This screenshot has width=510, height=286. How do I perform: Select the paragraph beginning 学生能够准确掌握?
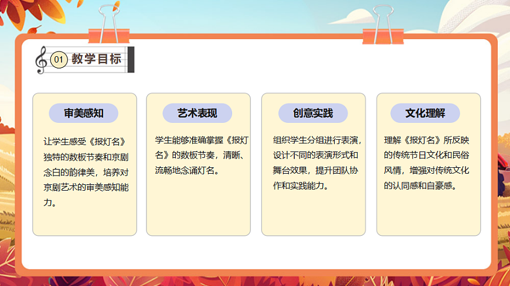202,155
